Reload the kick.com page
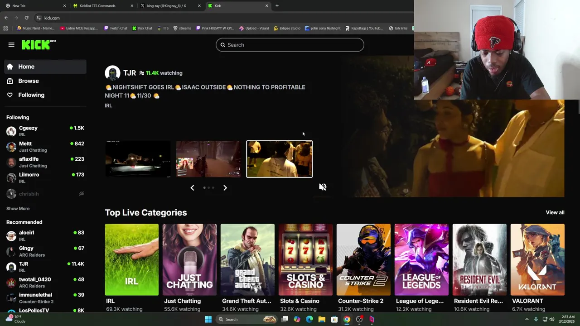The width and height of the screenshot is (580, 326). (26, 18)
